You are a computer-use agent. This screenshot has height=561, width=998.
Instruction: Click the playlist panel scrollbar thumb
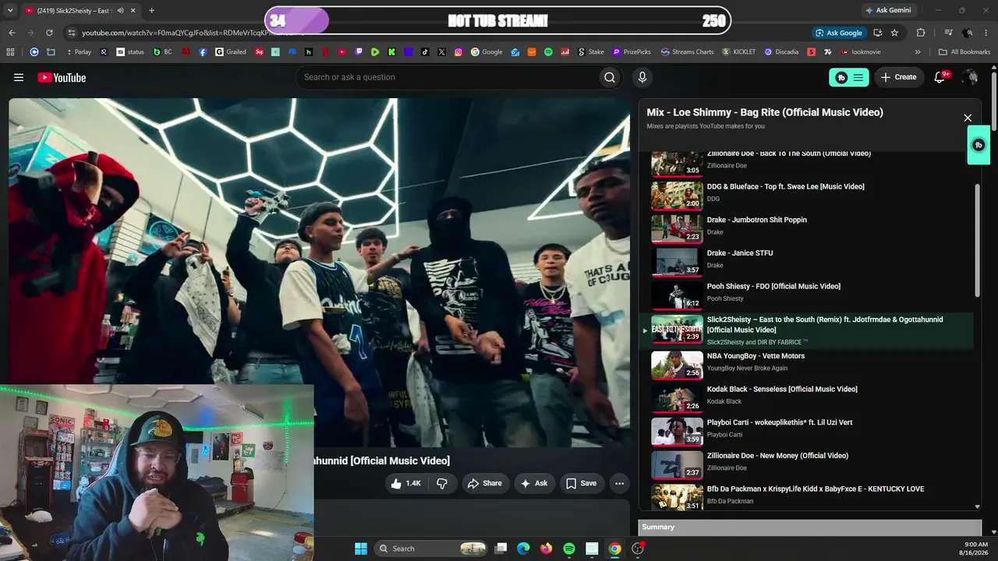tap(978, 240)
